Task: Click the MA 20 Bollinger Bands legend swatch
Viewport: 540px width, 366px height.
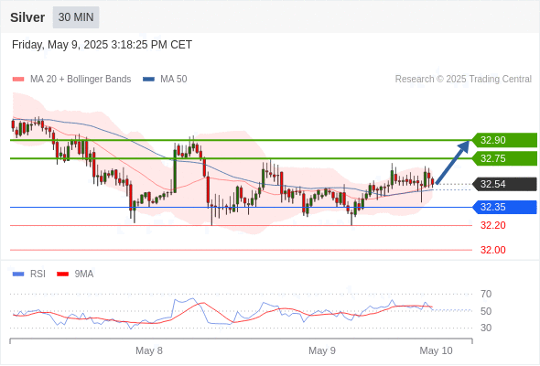Action: (18, 80)
